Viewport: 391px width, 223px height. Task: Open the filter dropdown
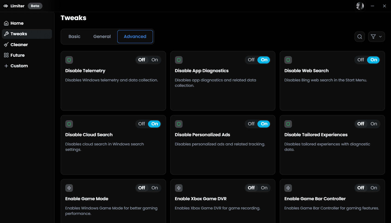coord(376,37)
